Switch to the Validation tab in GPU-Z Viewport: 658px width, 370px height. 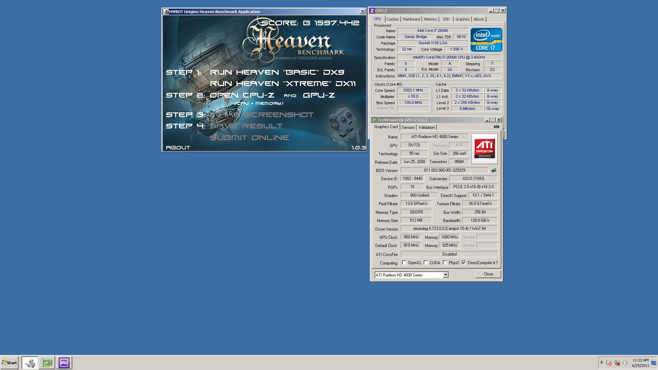pyautogui.click(x=426, y=127)
